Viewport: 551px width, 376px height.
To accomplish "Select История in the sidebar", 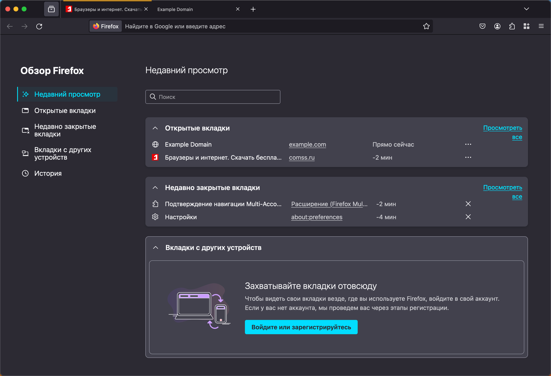I will pos(48,173).
